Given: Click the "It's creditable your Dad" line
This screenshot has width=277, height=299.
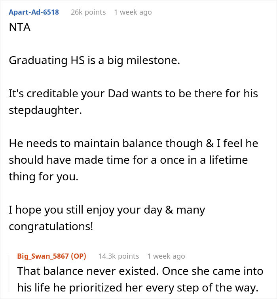Looking at the screenshot, I should coord(133,94).
